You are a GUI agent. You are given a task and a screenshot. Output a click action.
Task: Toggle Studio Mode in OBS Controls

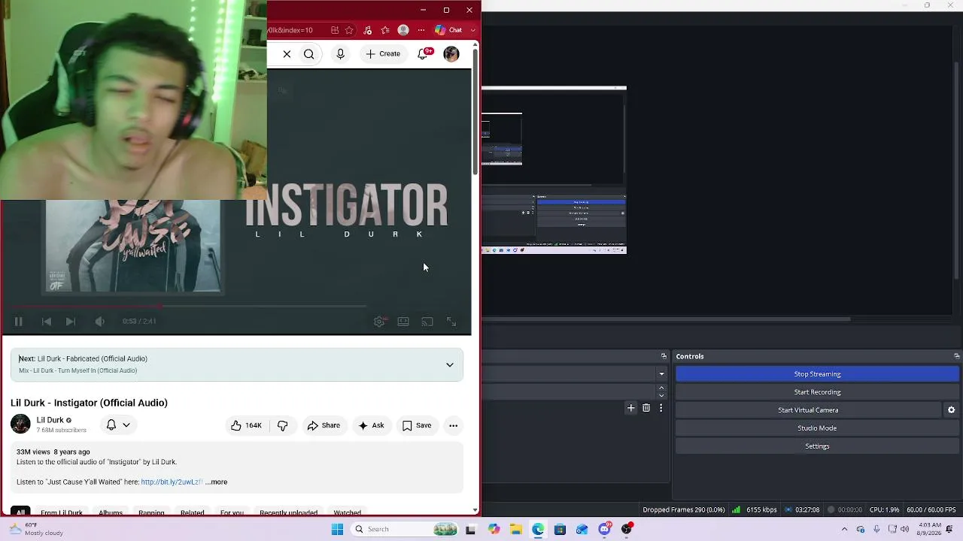817,428
